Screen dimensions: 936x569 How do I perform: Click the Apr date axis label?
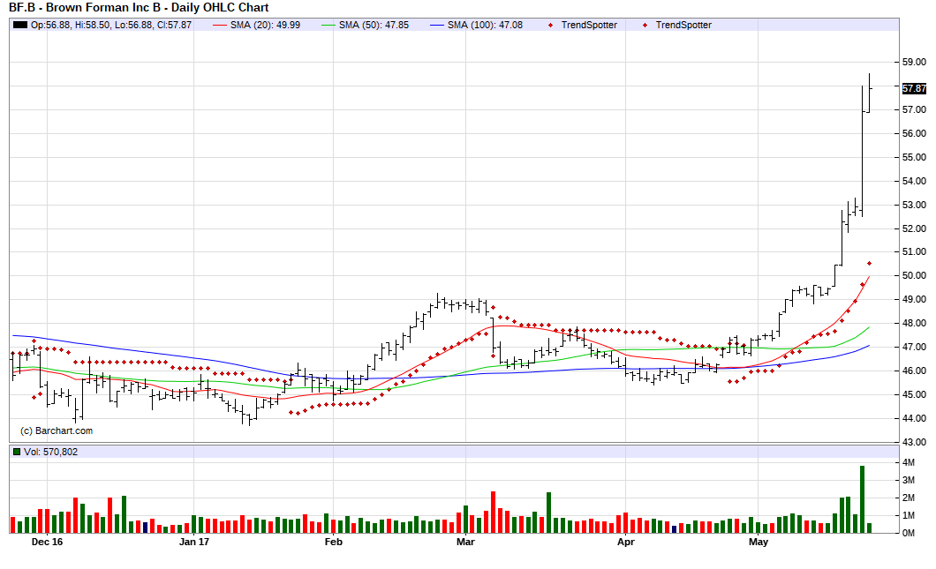coord(625,542)
